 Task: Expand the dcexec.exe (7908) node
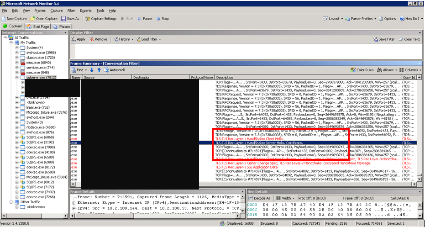pos(17,147)
